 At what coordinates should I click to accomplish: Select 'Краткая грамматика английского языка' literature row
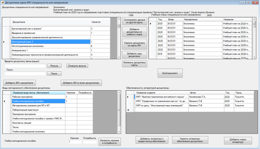pos(190,97)
